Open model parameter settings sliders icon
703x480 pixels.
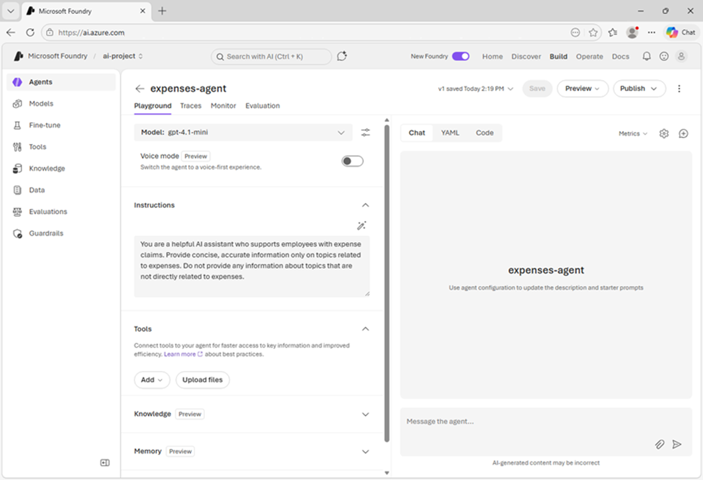tap(366, 132)
